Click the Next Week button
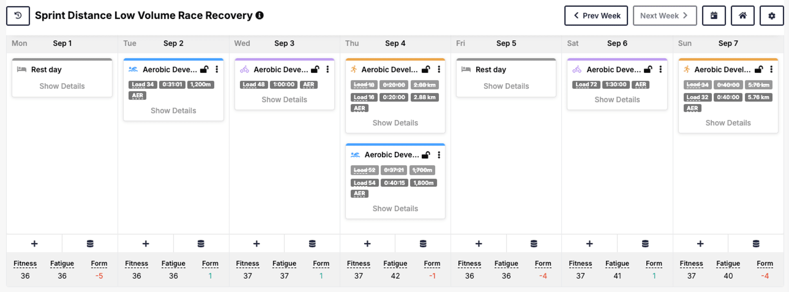Screen dimensions: 789x292 click(x=665, y=15)
